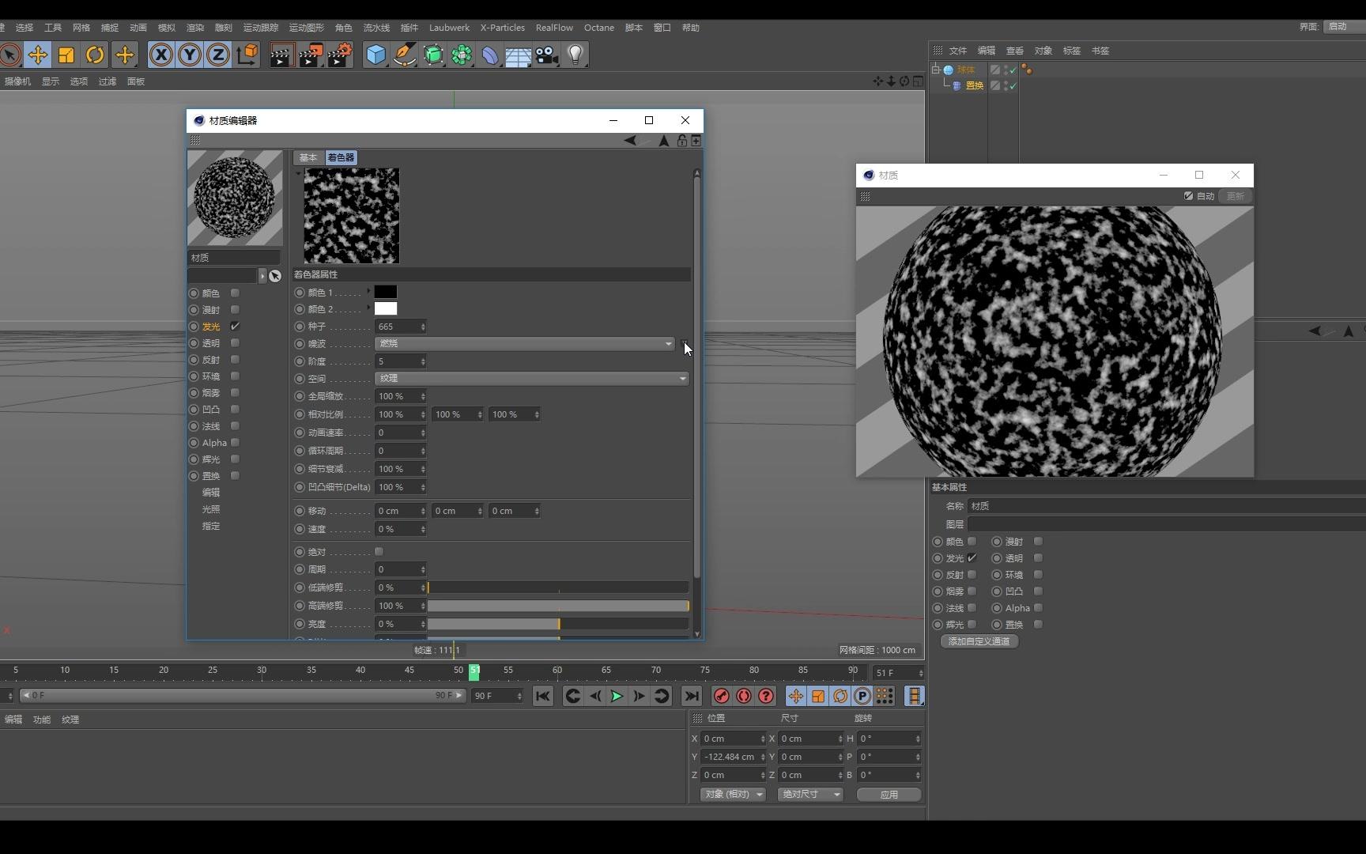The width and height of the screenshot is (1366, 854).
Task: Toggle the Y axis lock icon
Action: tap(189, 55)
